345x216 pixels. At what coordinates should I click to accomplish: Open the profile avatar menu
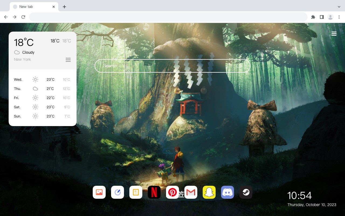tap(330, 17)
